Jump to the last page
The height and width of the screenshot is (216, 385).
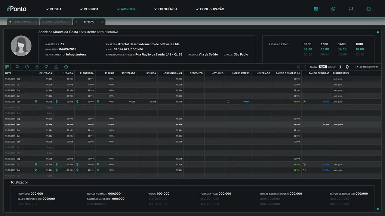tap(347, 67)
